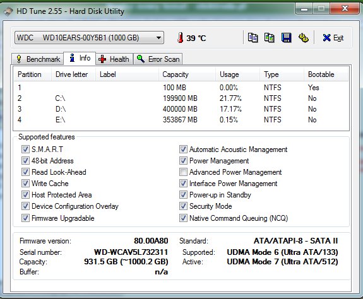Click the Drive letter column header
This screenshot has height=299, width=363.
pyautogui.click(x=73, y=74)
